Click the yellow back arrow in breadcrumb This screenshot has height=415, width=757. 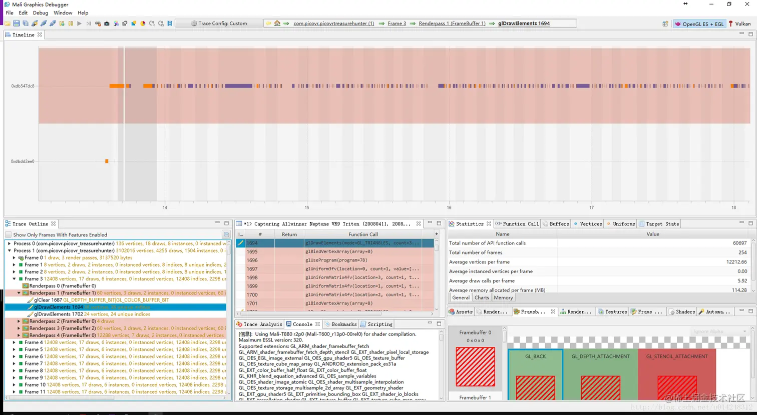tap(268, 23)
